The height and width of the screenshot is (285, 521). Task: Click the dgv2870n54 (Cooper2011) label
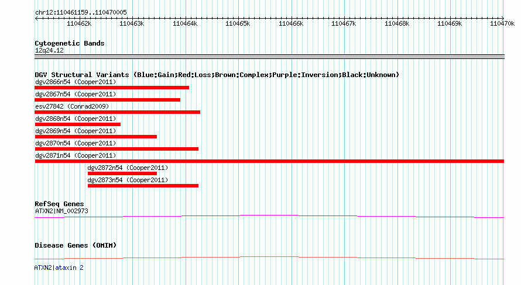[76, 143]
